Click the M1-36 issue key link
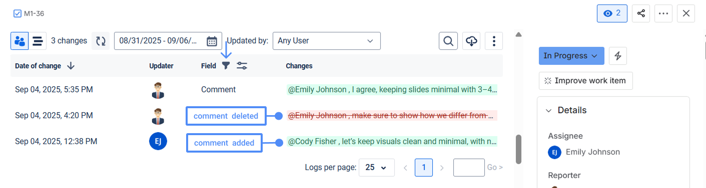The image size is (706, 188). (34, 13)
